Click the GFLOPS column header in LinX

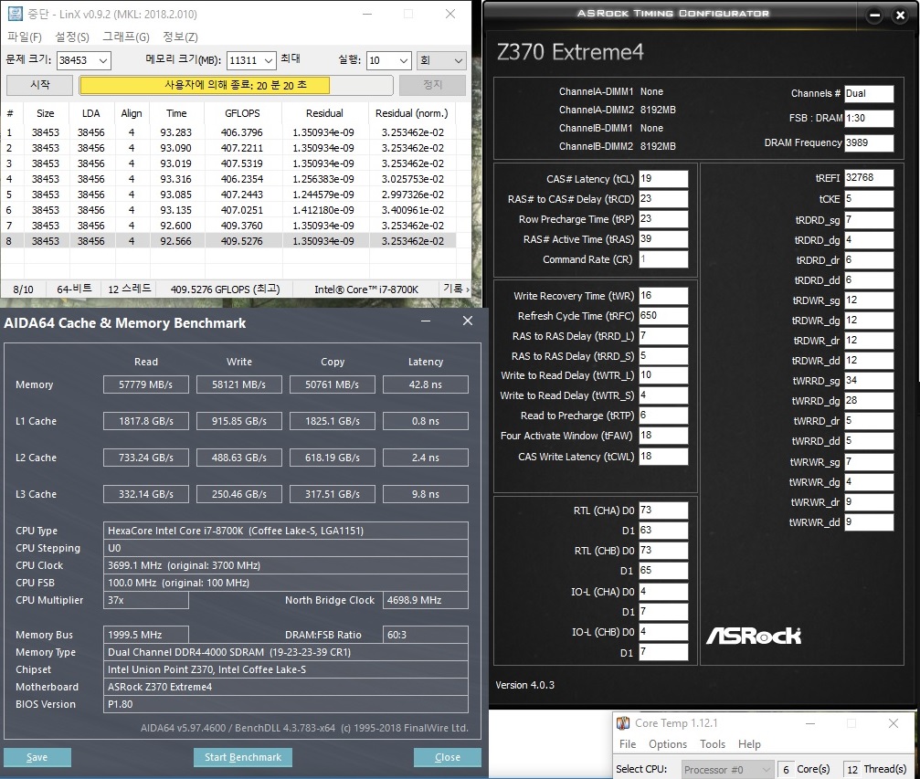242,113
